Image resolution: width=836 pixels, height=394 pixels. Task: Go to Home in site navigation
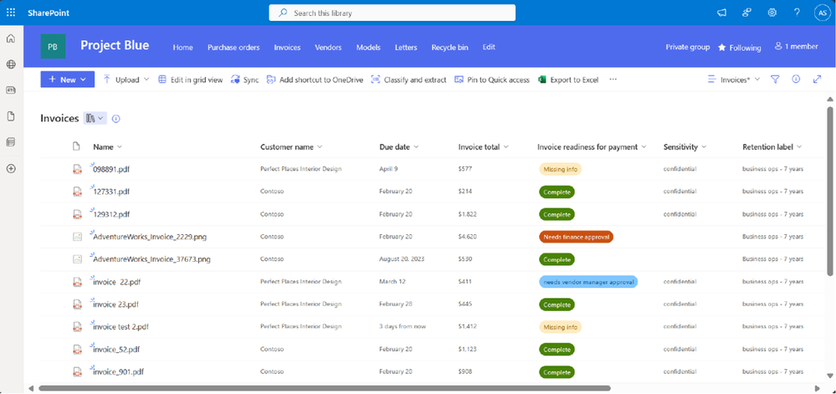coord(183,47)
